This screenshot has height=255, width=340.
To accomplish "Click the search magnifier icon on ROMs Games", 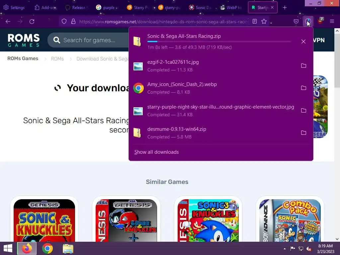I will pyautogui.click(x=56, y=40).
